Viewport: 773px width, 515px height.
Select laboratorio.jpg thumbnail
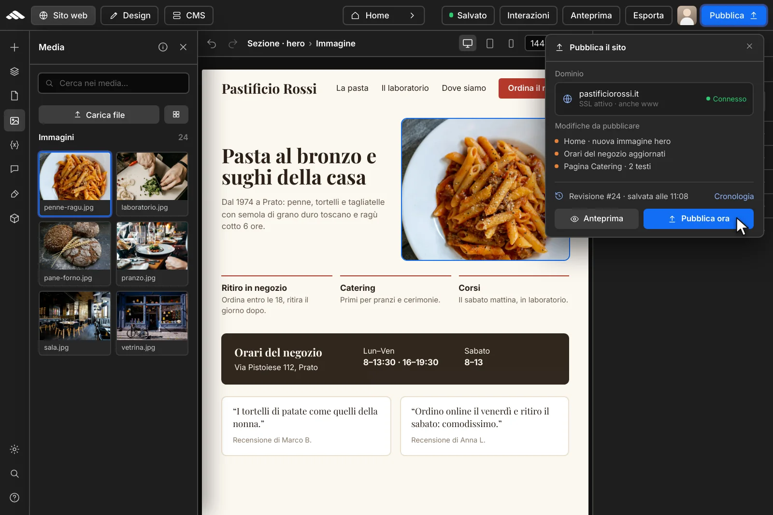[152, 184]
